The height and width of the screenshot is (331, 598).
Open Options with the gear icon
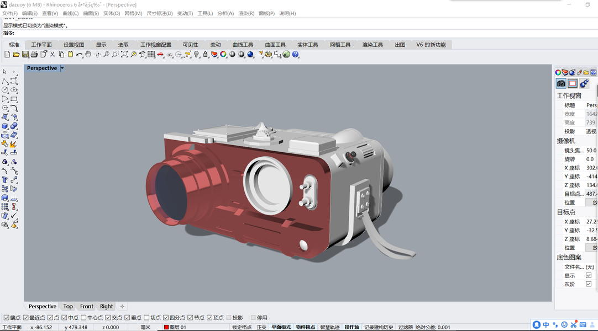(269, 55)
